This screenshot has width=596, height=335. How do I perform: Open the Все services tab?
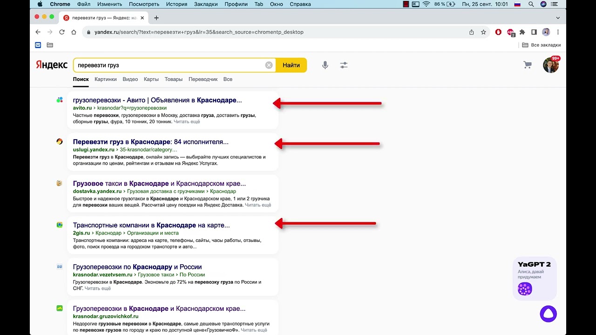tap(228, 79)
